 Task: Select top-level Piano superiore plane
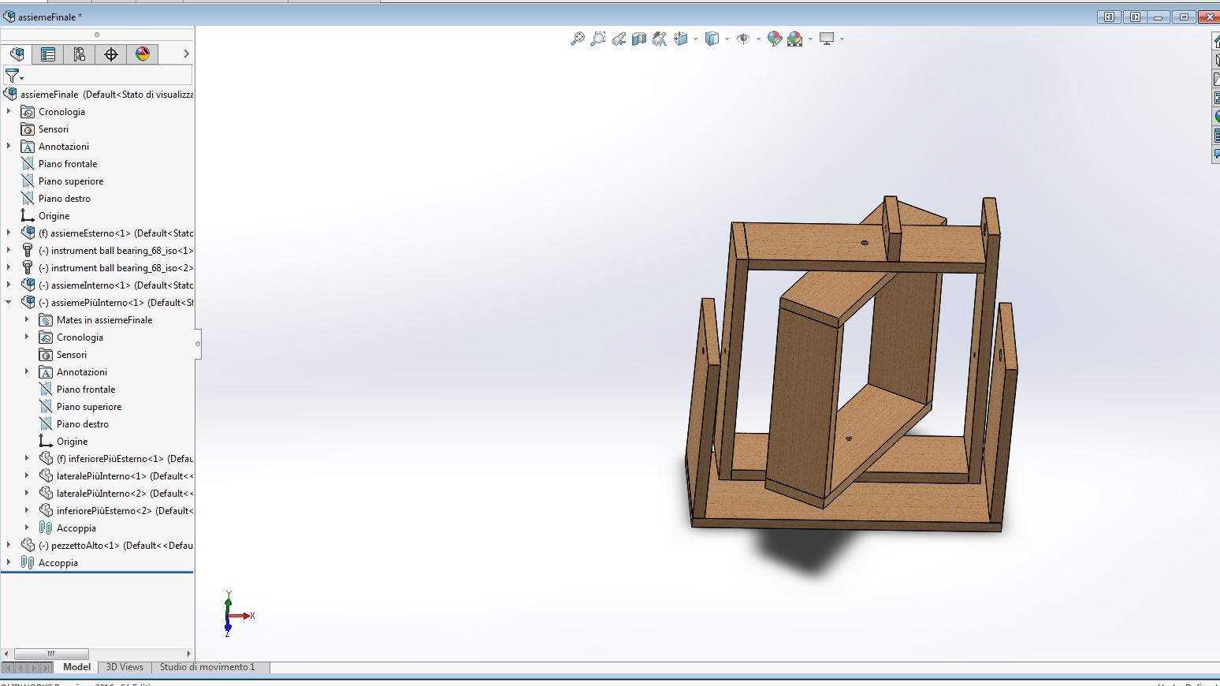71,181
